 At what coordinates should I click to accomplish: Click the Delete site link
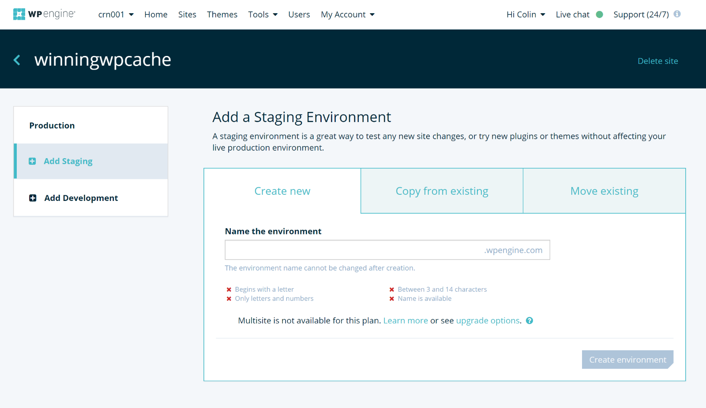(x=658, y=61)
